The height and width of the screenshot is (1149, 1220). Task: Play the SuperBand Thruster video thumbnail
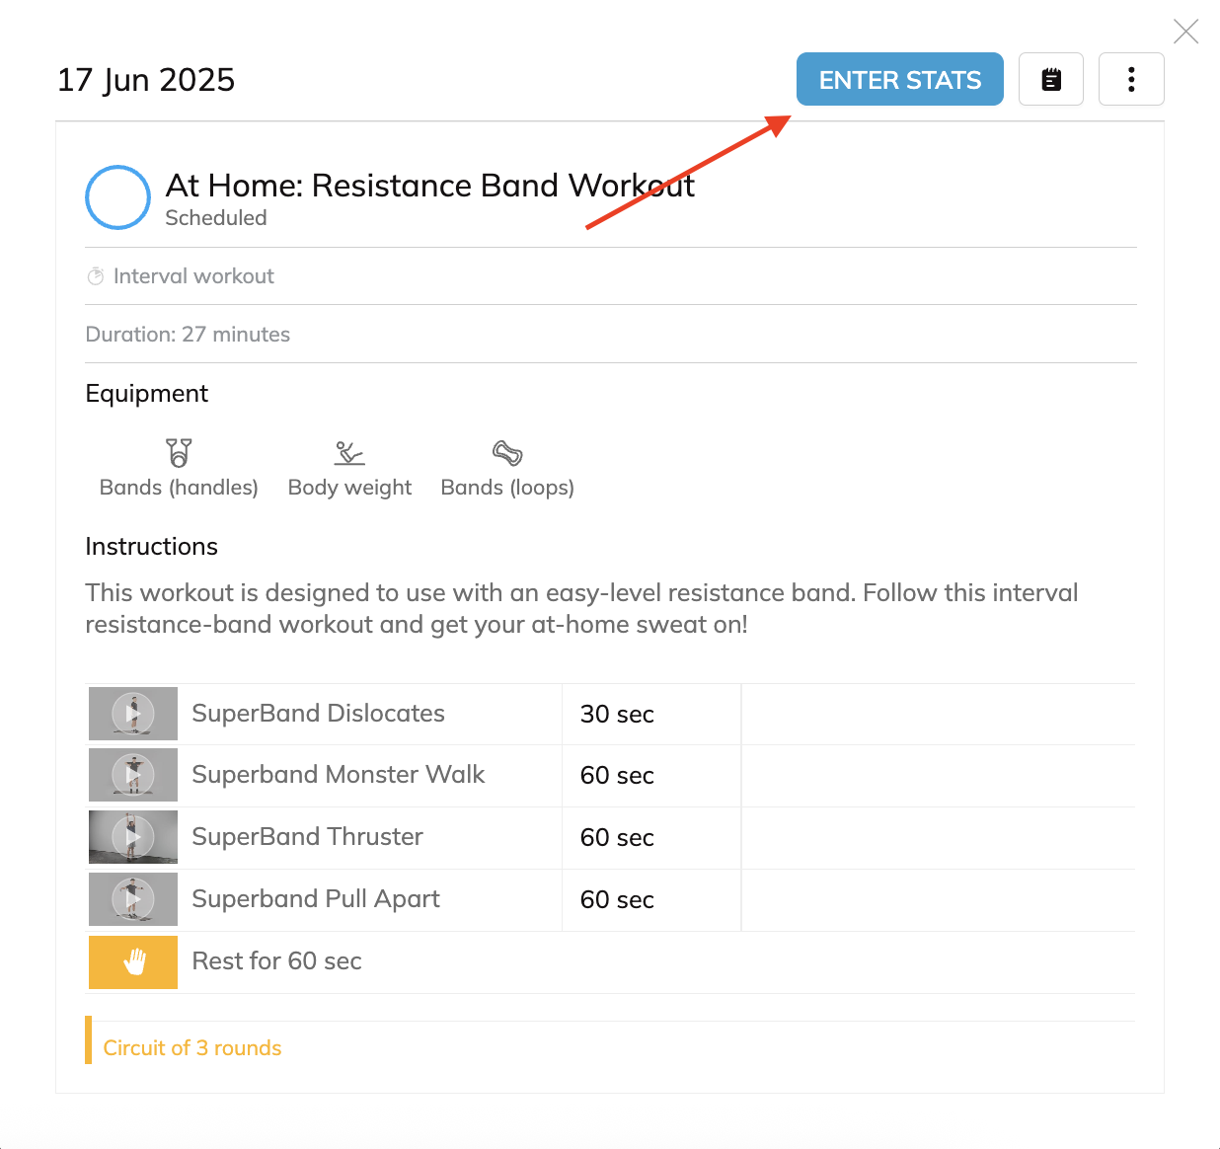[133, 837]
